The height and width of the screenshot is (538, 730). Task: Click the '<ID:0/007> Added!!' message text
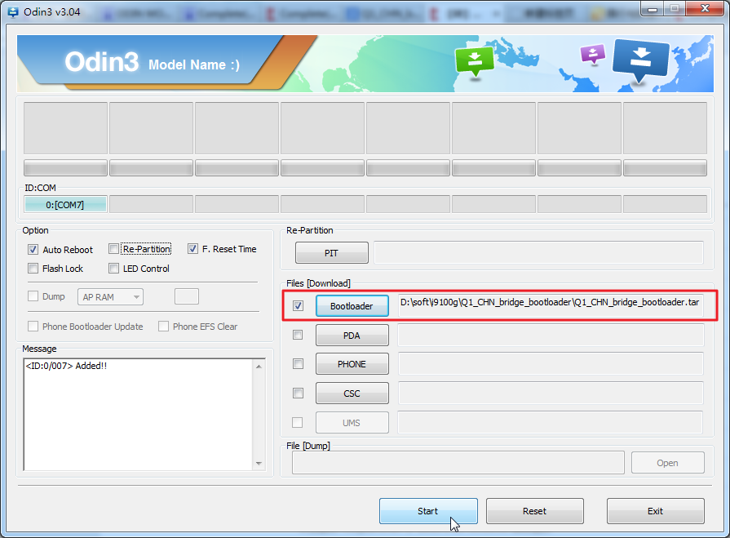(x=66, y=366)
